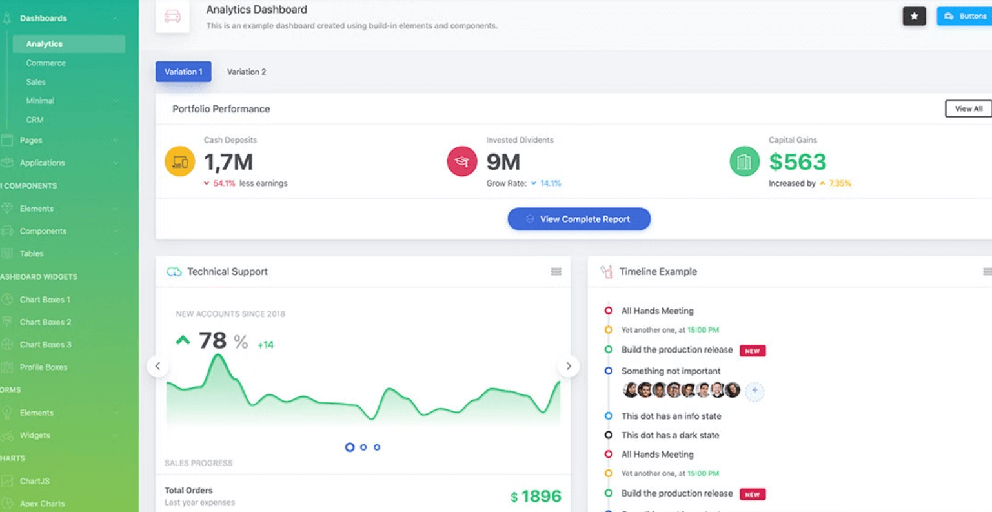The width and height of the screenshot is (992, 512).
Task: Expand the Pages sidebar section
Action: point(116,140)
